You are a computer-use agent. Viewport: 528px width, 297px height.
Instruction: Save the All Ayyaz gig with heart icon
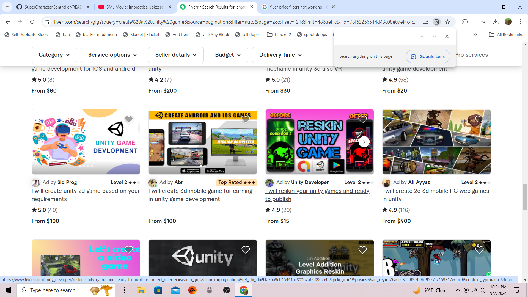[x=479, y=119]
